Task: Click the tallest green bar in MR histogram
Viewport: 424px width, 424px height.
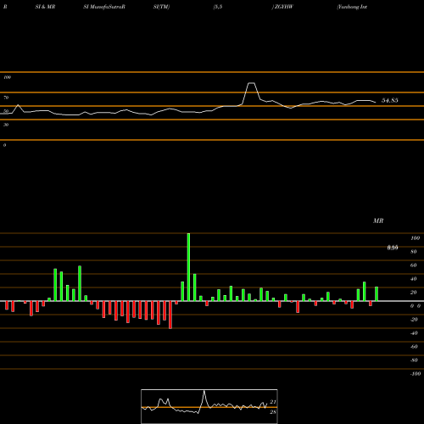Action: pos(188,267)
